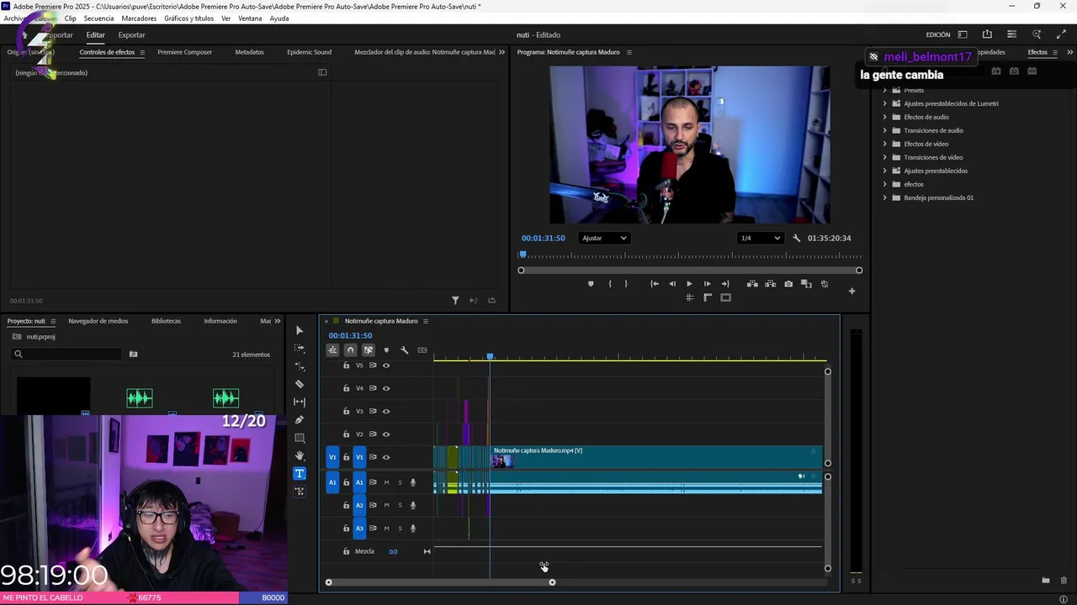Image resolution: width=1077 pixels, height=605 pixels.
Task: Open timeline display settings wrench
Action: click(404, 350)
